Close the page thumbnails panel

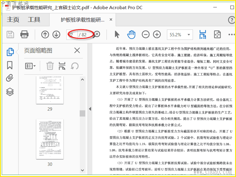coord(77,50)
